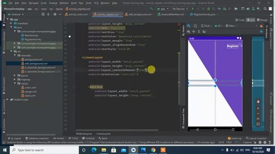Switch editor to Code view mode
This screenshot has width=275, height=154.
240,20
